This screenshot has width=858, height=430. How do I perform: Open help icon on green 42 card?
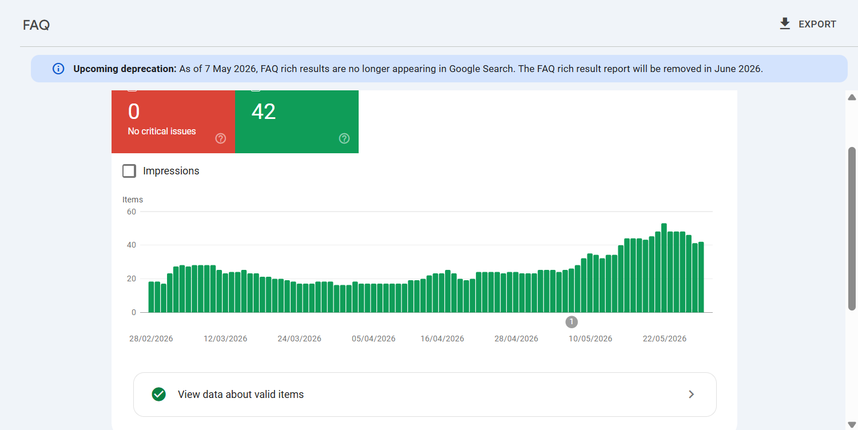(x=344, y=138)
